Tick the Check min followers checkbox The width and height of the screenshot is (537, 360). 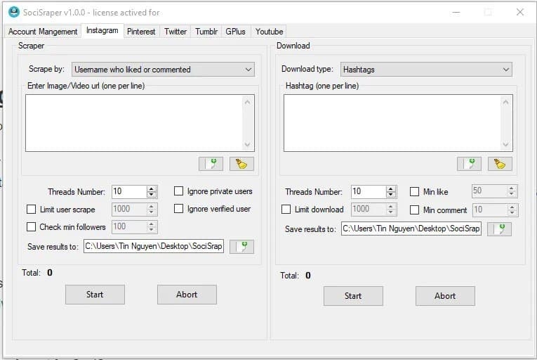tap(31, 227)
